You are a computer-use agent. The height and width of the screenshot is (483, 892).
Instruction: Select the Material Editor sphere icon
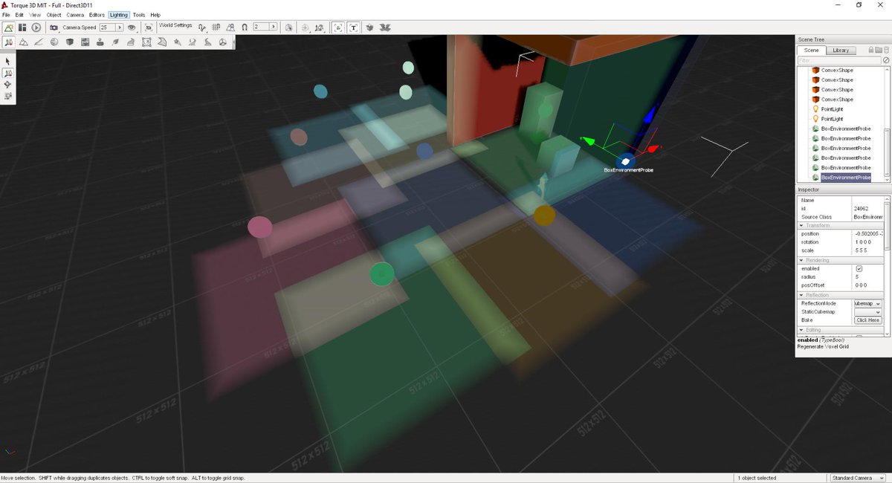[54, 42]
